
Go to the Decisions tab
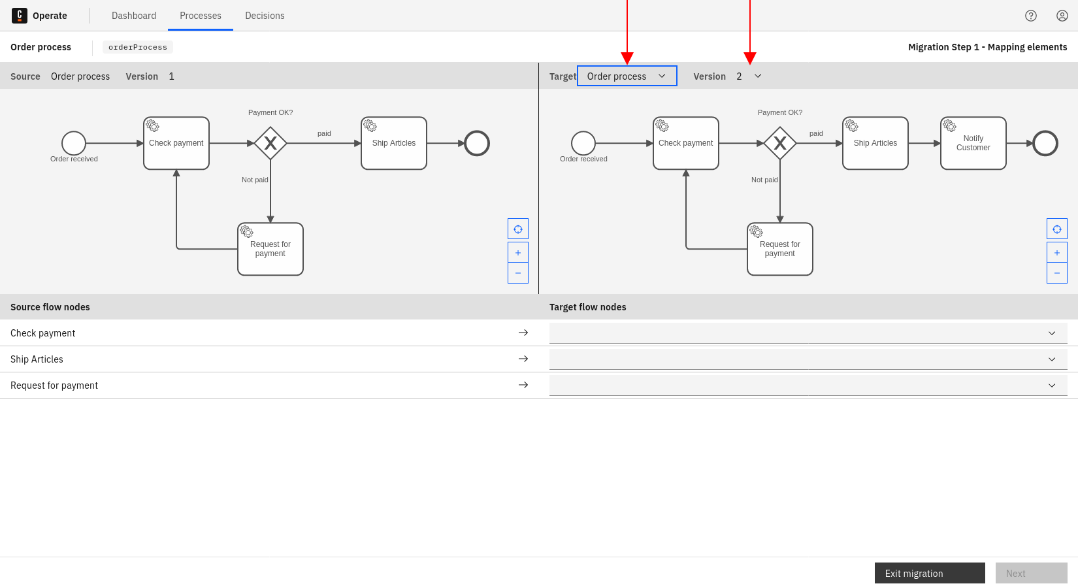[x=265, y=16]
